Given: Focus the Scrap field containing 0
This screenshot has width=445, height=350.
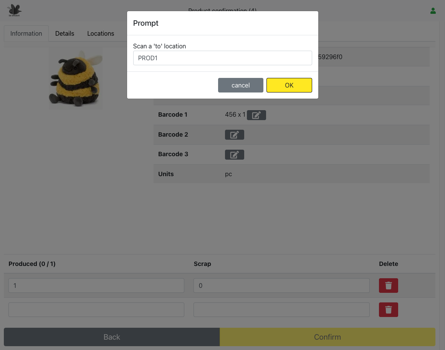Looking at the screenshot, I should [x=281, y=286].
